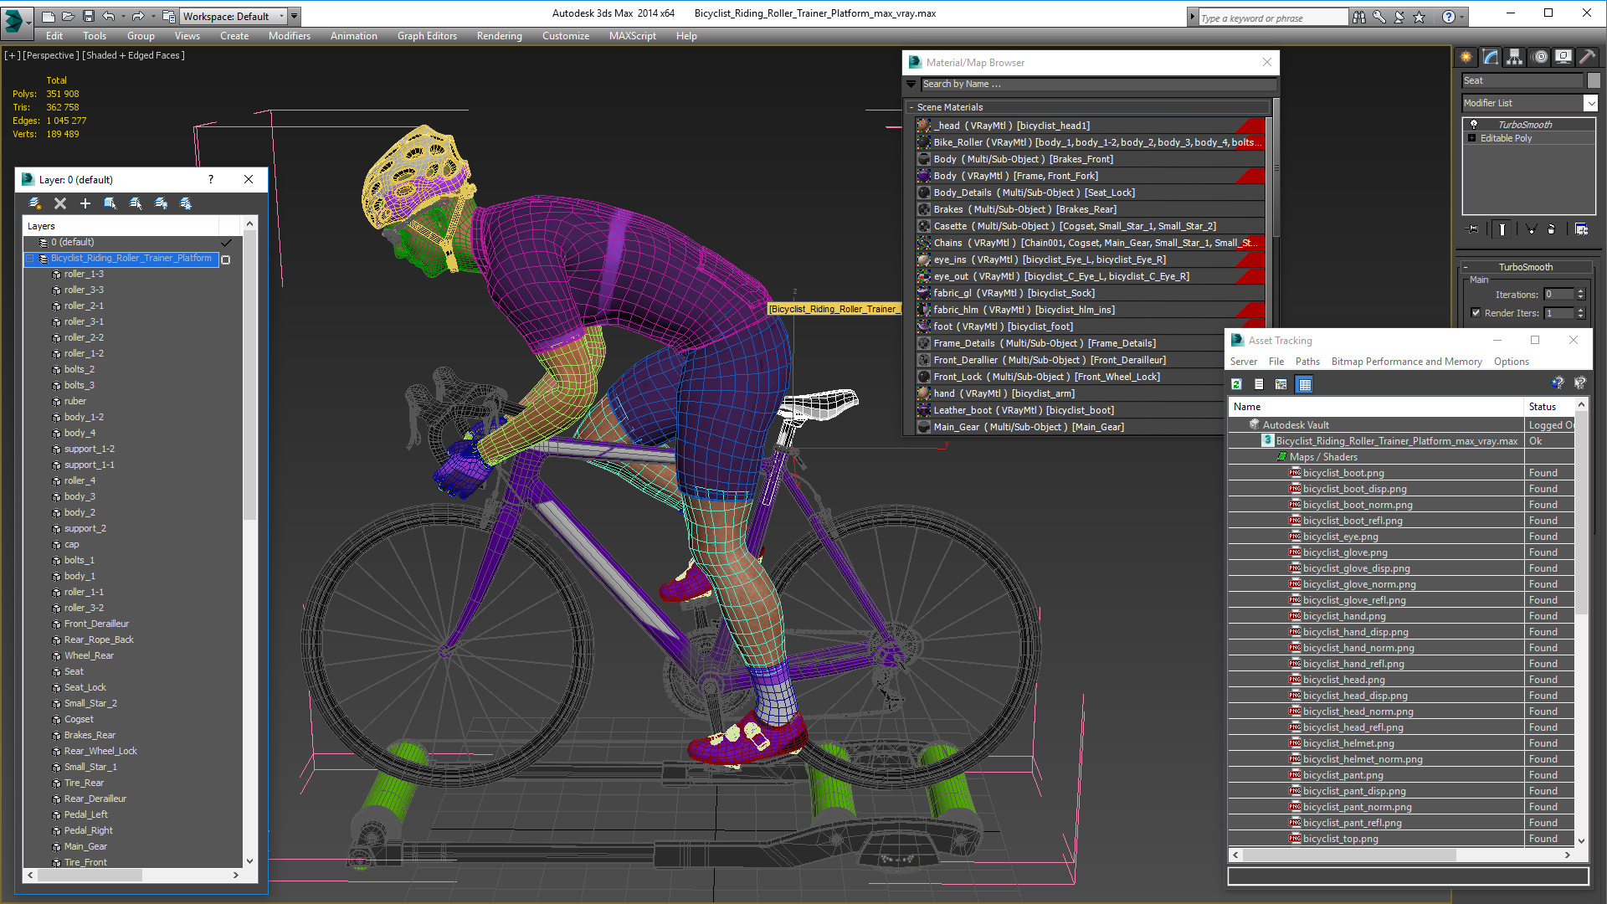
Task: Toggle Render Iters checkbox
Action: pyautogui.click(x=1476, y=313)
